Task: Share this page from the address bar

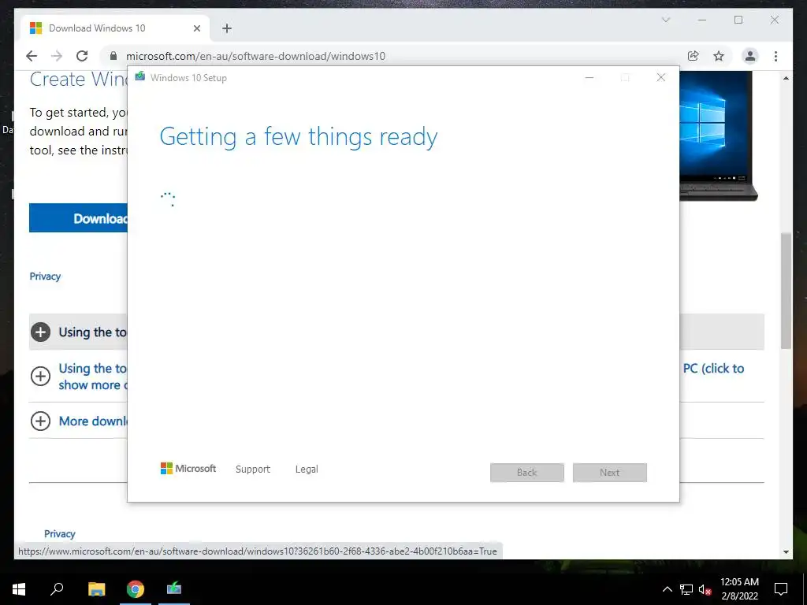Action: point(694,56)
